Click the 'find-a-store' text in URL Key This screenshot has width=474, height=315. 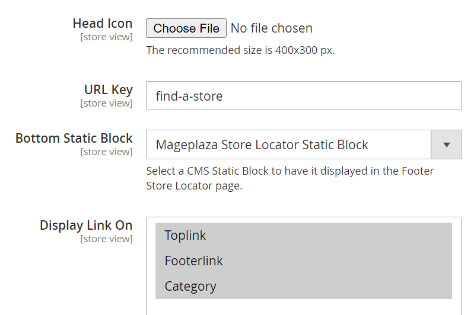point(189,96)
